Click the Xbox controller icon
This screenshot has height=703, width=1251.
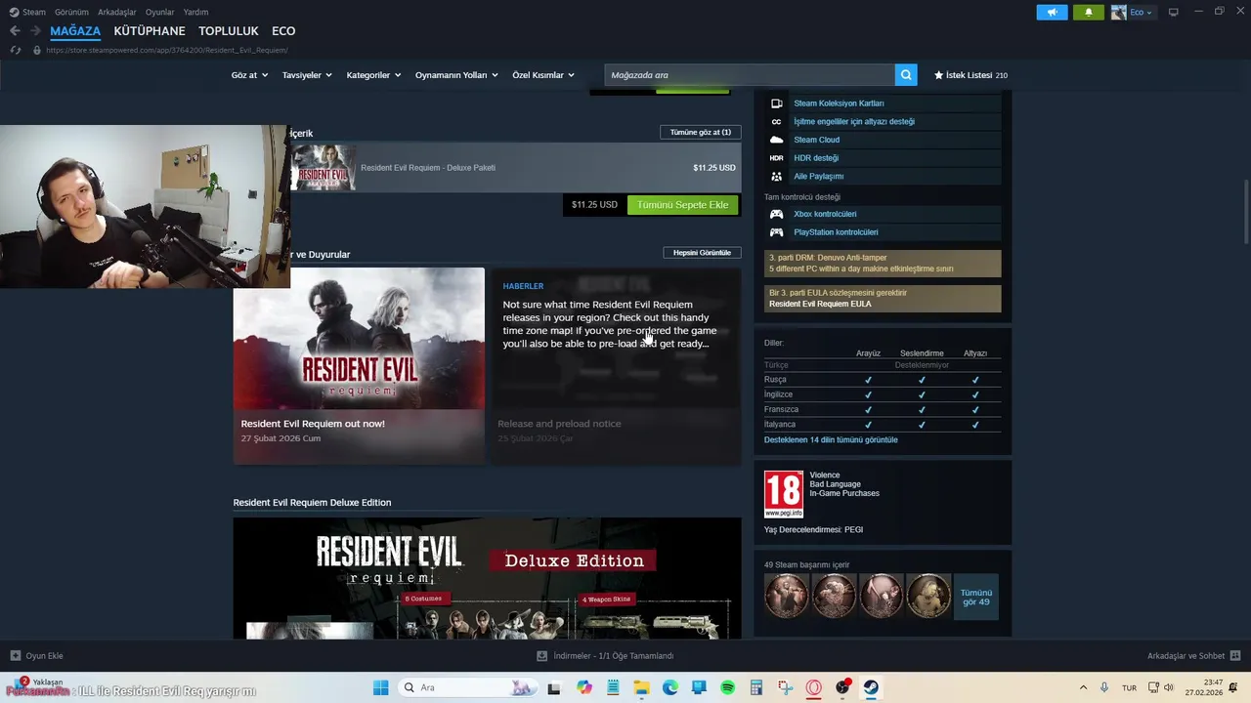click(776, 214)
